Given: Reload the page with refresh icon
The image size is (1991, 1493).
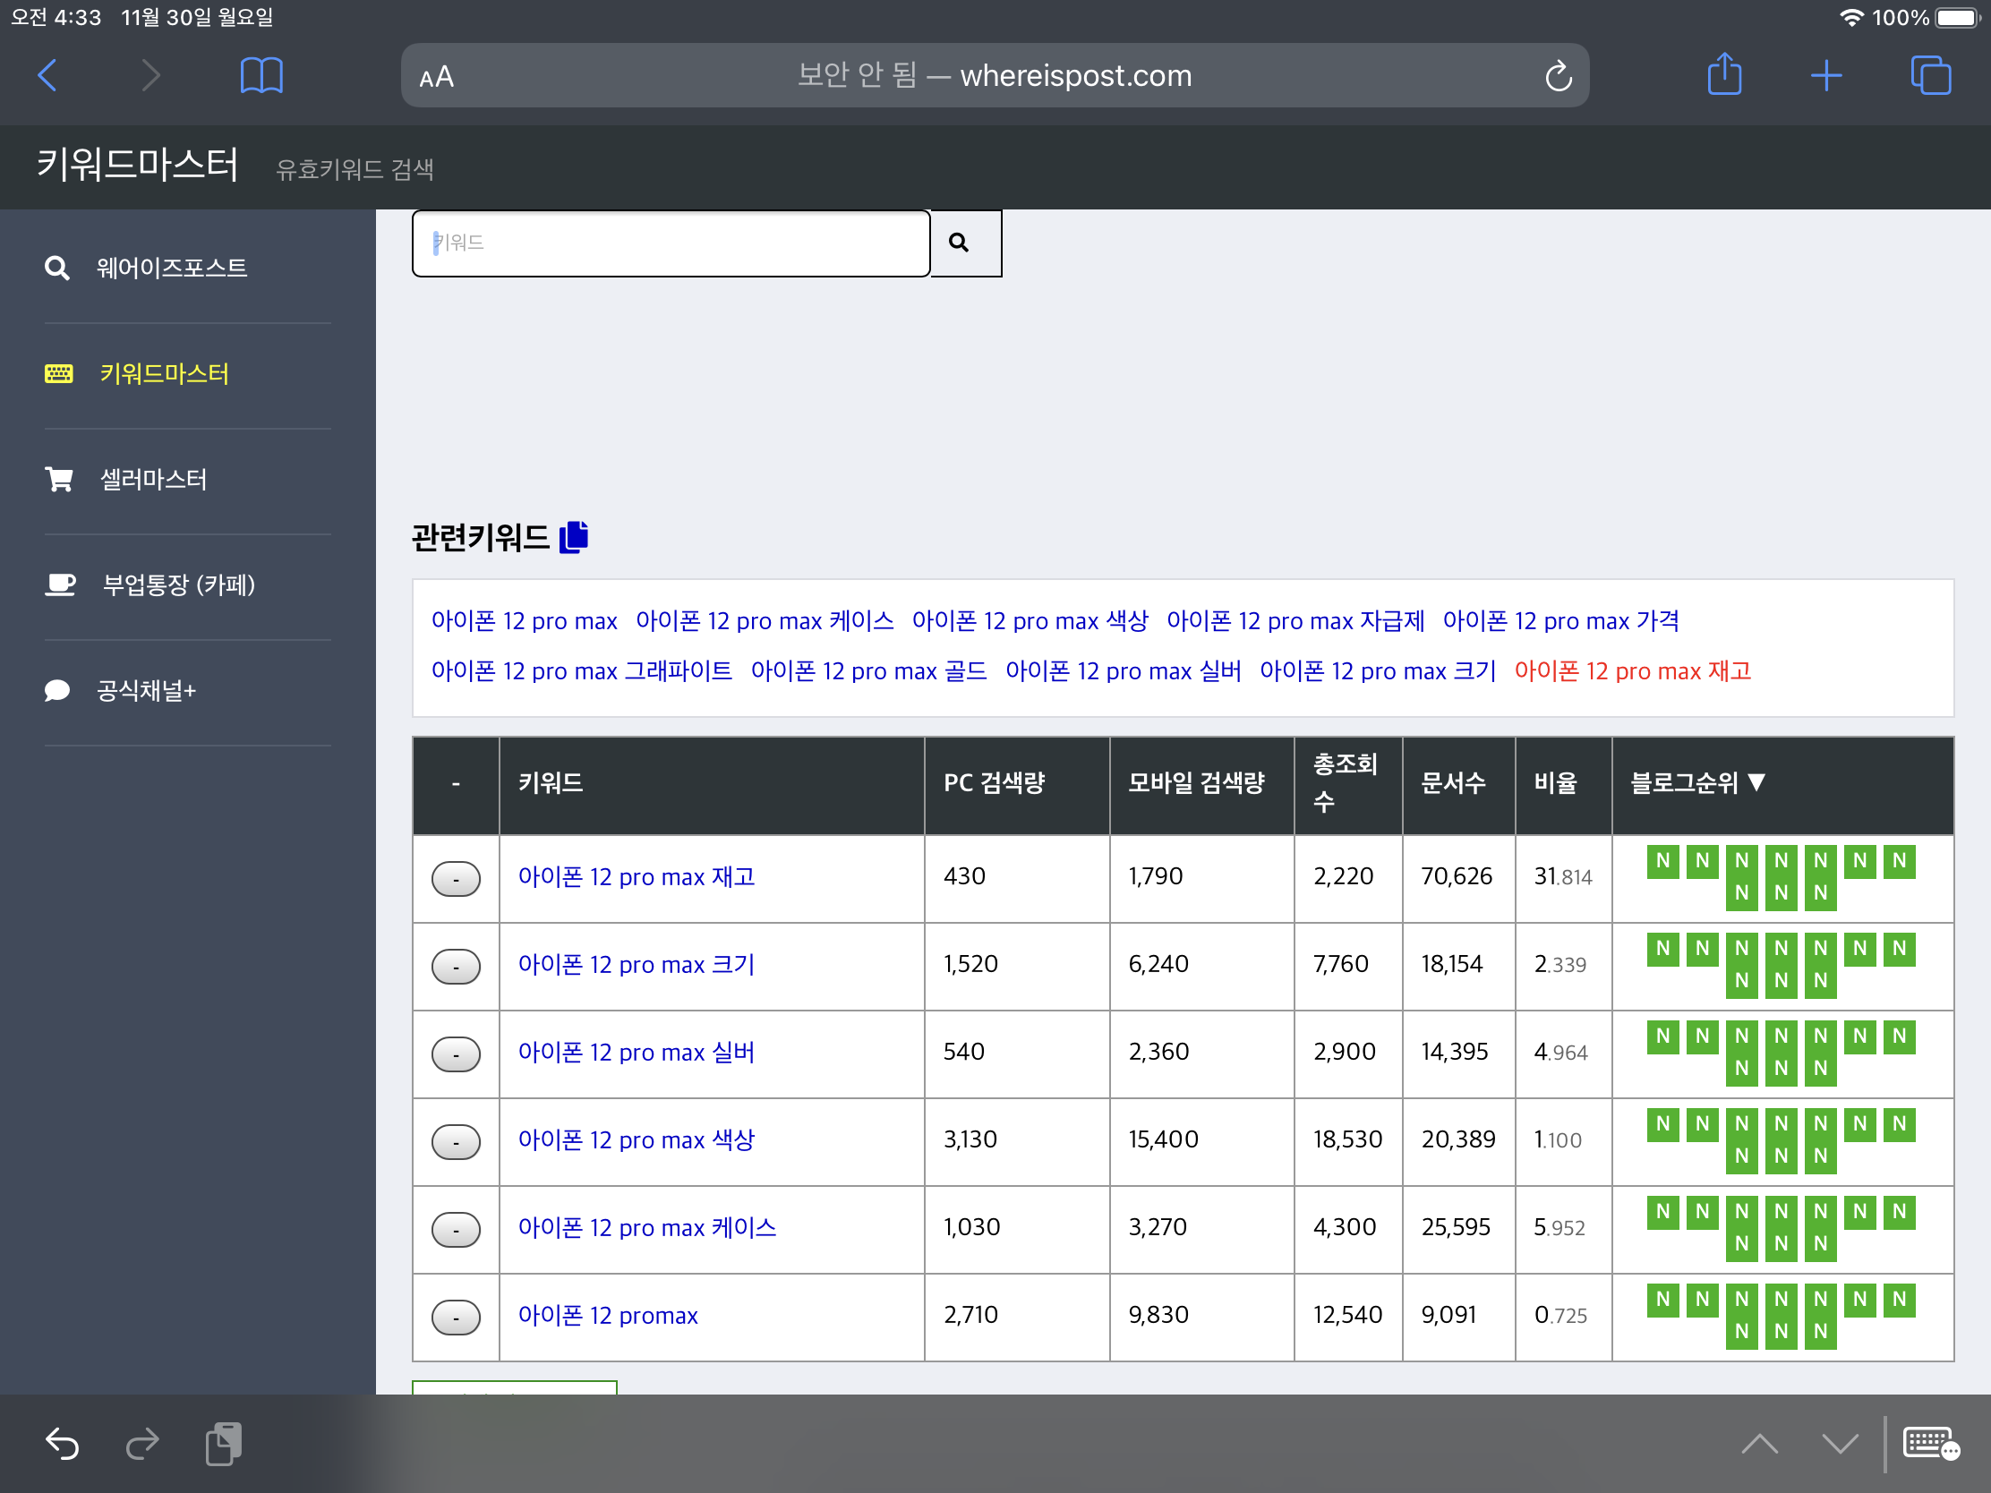Looking at the screenshot, I should (1558, 76).
